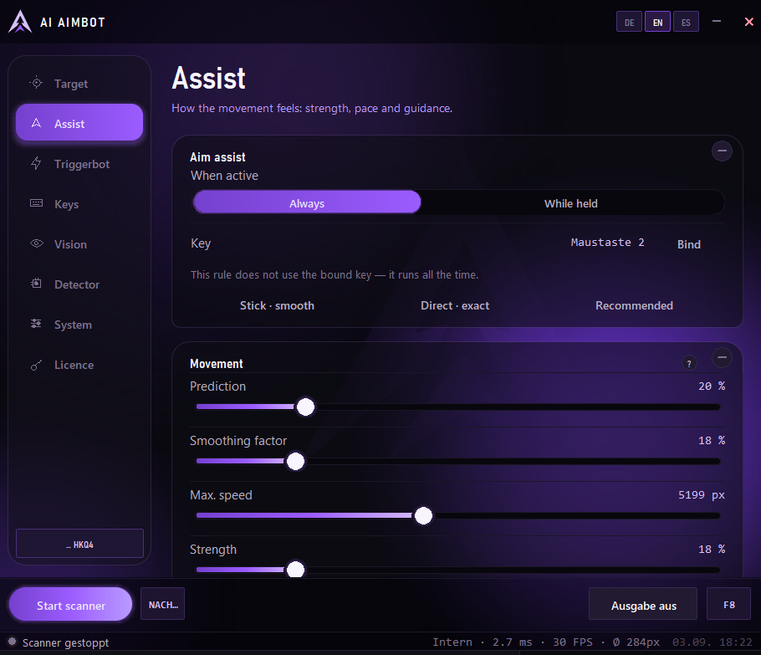Apply the Stick · smooth preset

[277, 305]
